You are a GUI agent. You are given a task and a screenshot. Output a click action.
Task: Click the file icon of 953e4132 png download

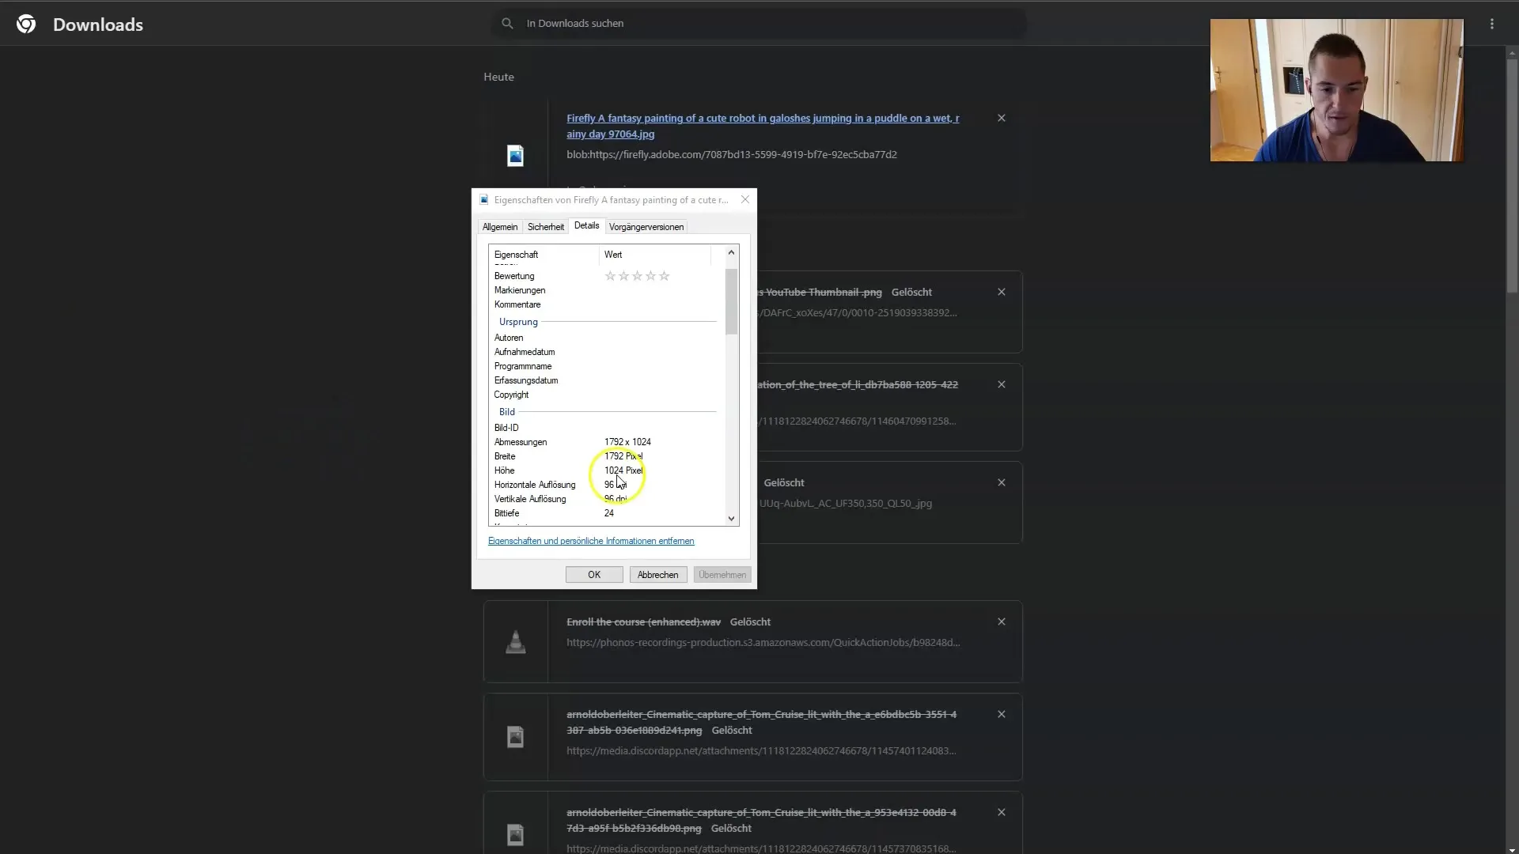pyautogui.click(x=515, y=834)
